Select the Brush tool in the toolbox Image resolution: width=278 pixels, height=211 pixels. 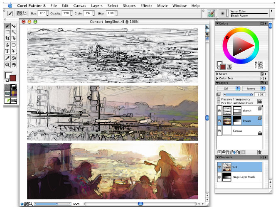point(7,26)
